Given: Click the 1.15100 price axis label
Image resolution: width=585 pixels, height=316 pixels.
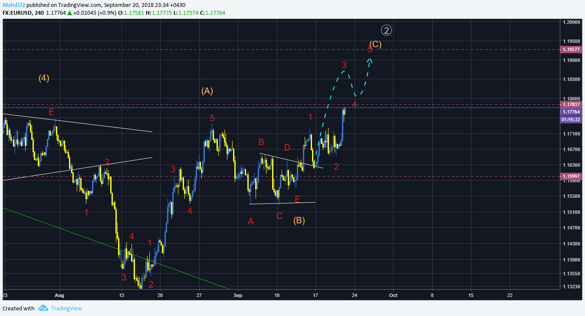Looking at the screenshot, I should [572, 212].
